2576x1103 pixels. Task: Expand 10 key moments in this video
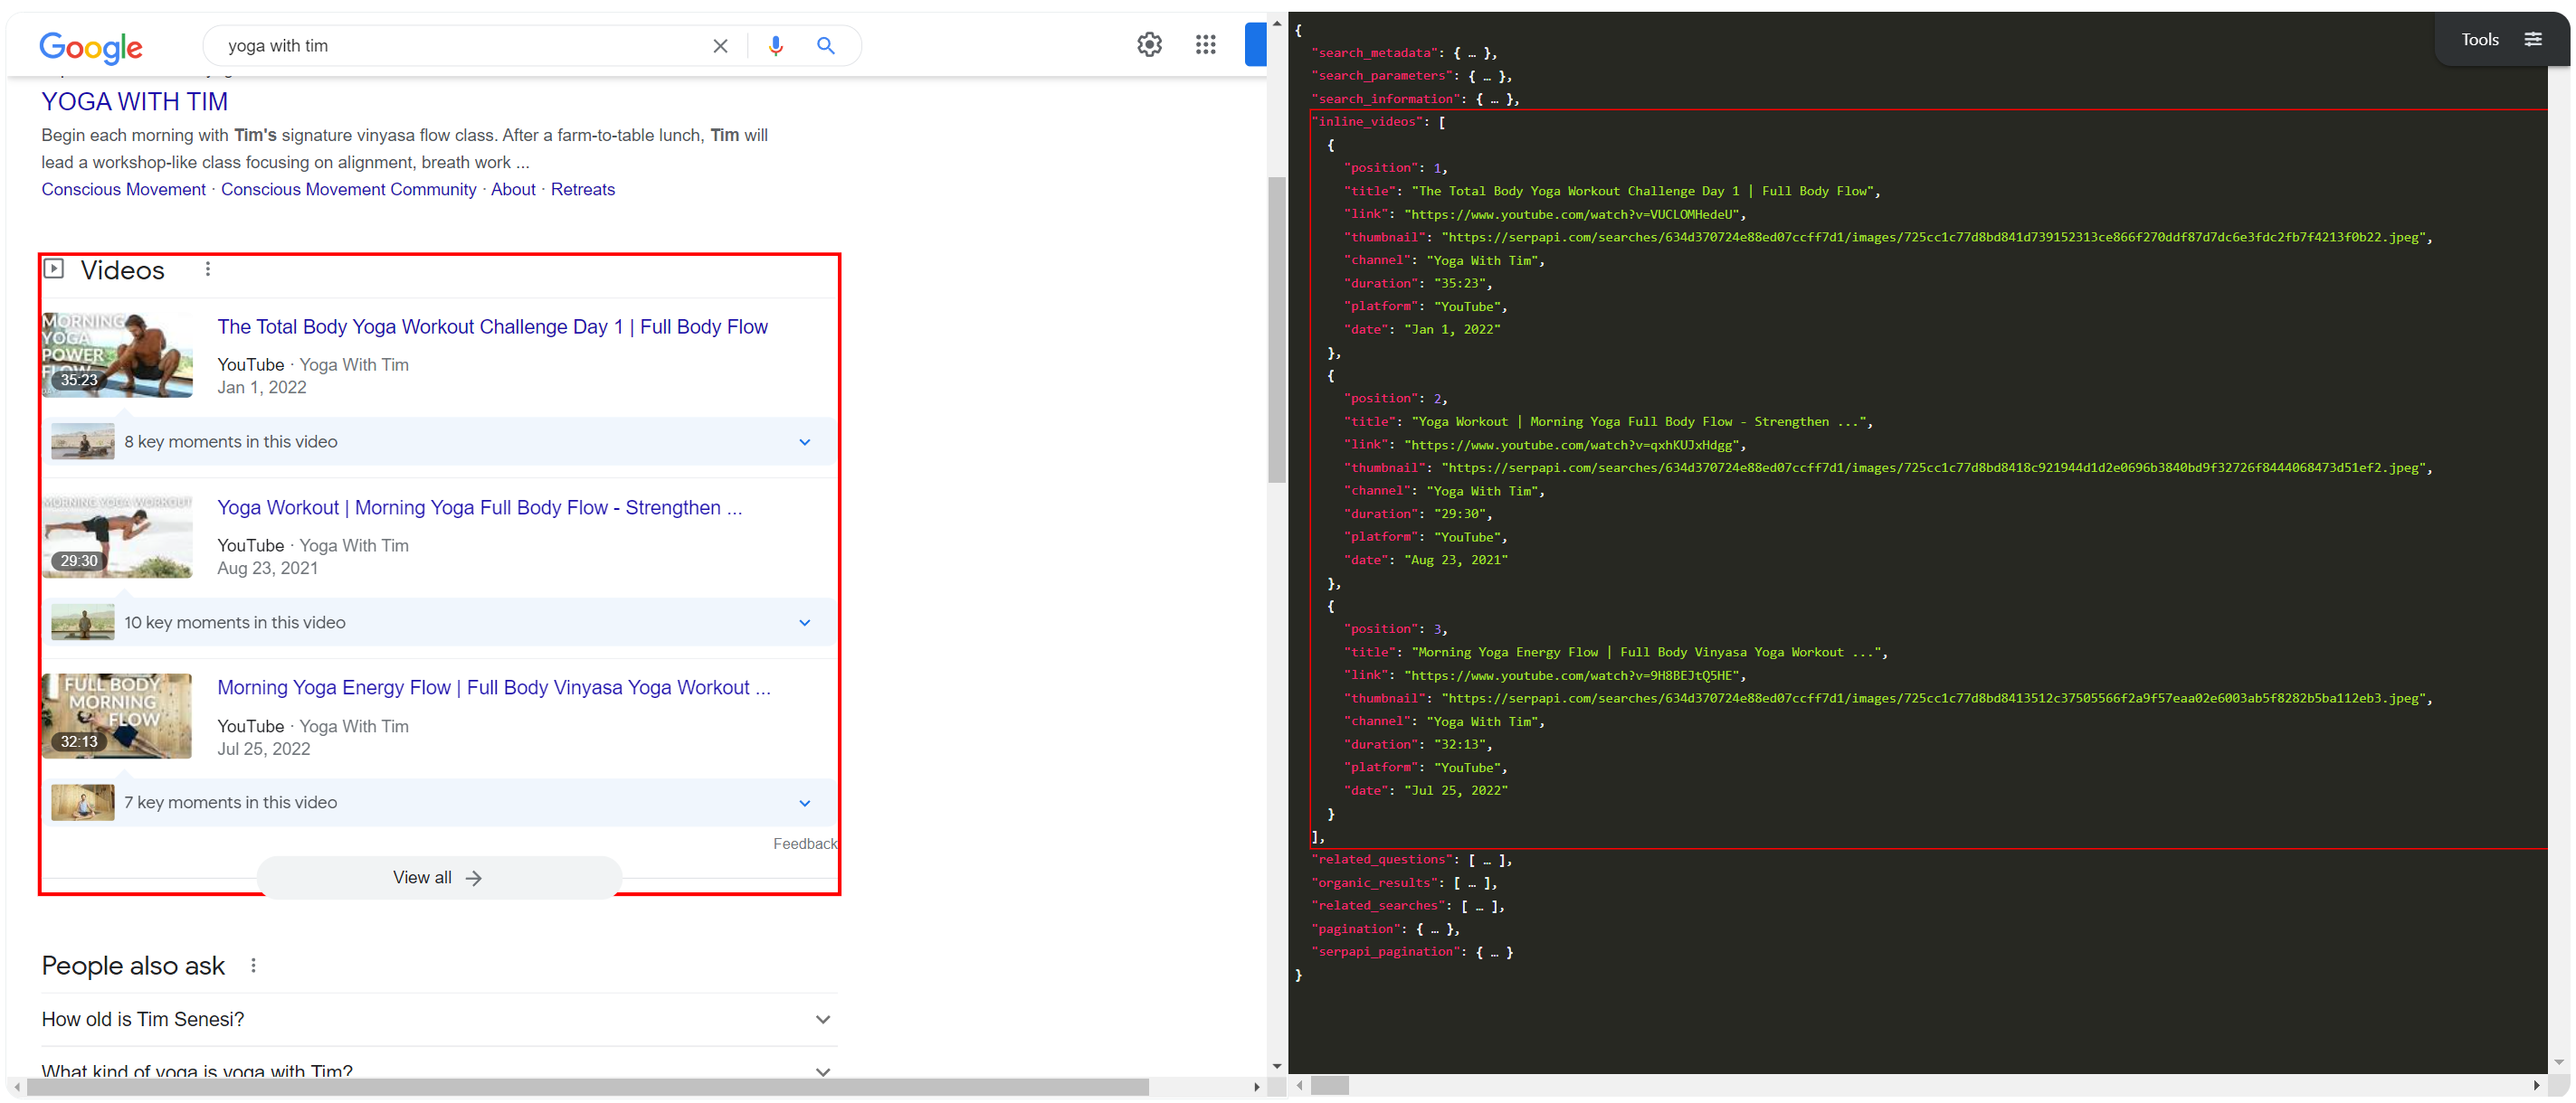coord(805,621)
